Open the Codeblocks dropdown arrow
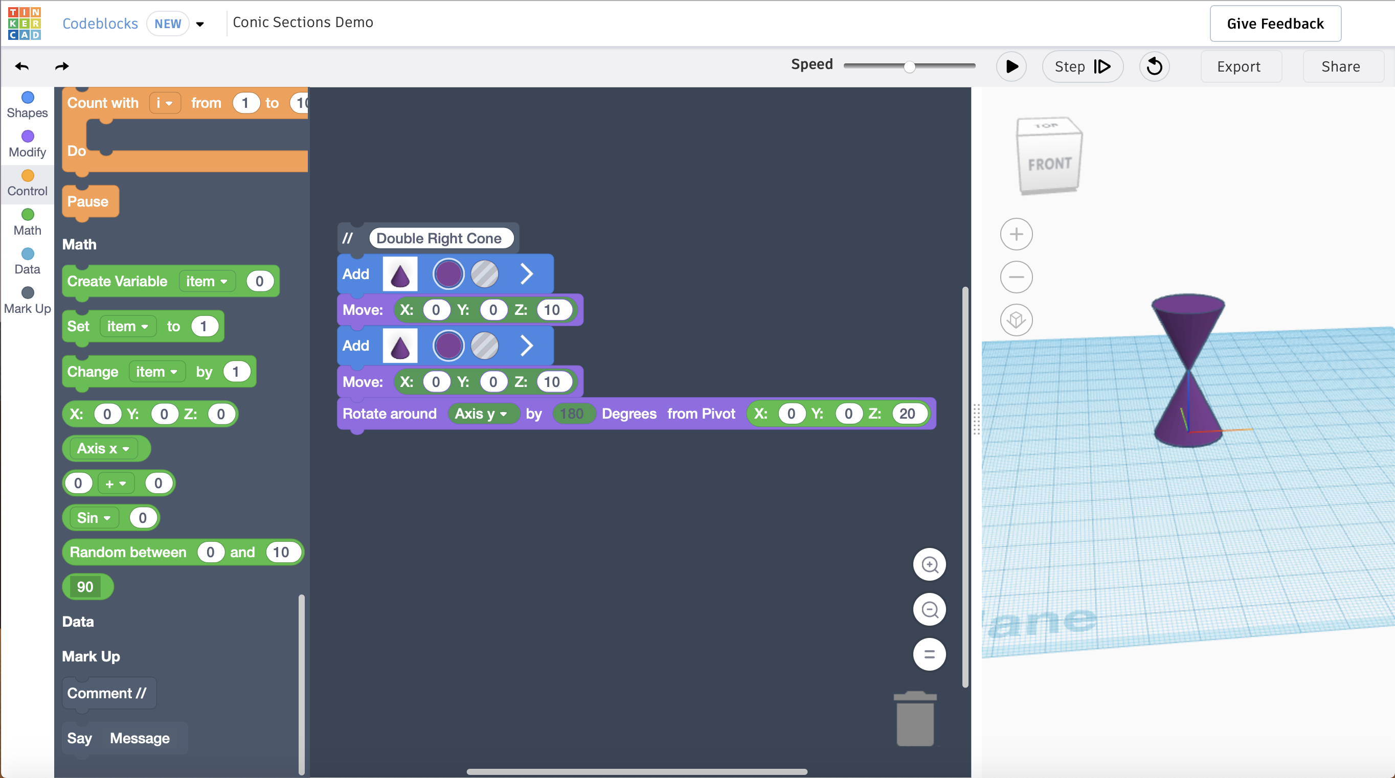The width and height of the screenshot is (1395, 778). click(200, 24)
